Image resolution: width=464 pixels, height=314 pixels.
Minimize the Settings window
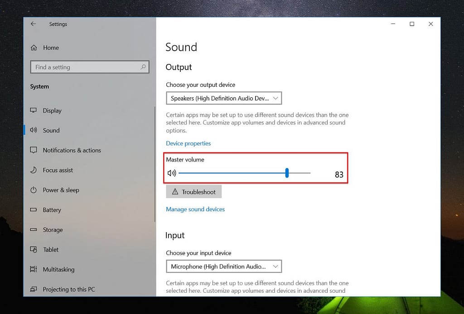click(x=393, y=24)
